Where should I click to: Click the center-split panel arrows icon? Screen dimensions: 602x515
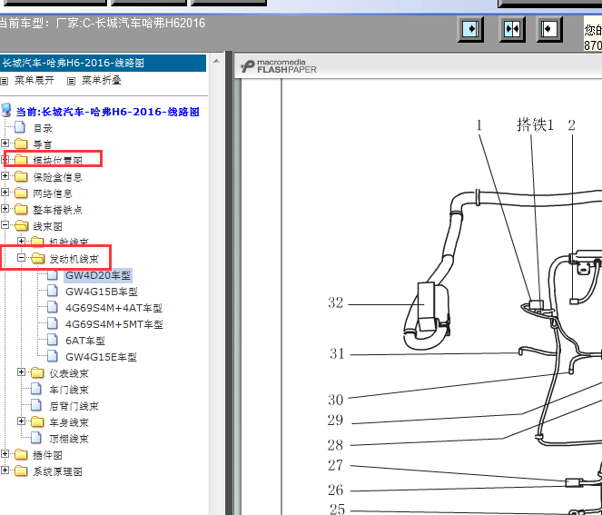[x=512, y=29]
